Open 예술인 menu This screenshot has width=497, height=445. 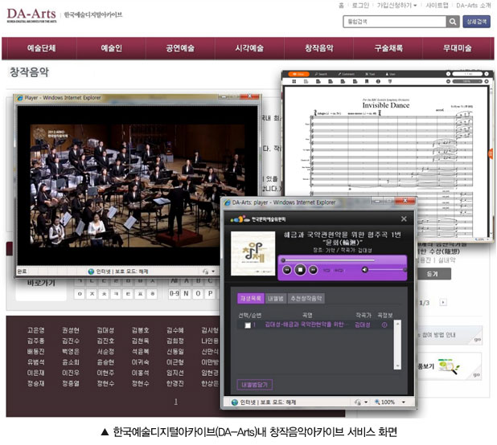click(x=111, y=48)
